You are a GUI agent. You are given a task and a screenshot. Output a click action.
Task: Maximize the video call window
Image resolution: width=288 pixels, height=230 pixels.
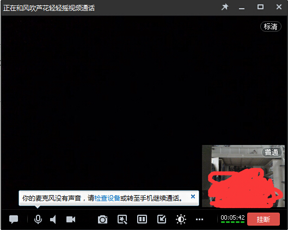(260, 7)
